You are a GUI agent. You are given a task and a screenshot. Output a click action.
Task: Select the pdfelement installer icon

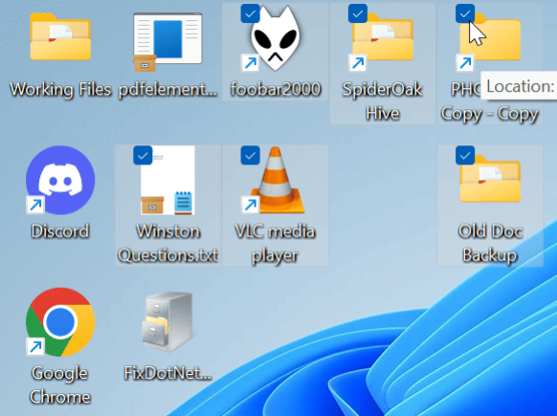pos(167,42)
